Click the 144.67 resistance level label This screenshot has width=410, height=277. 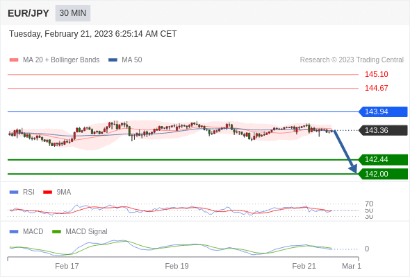376,88
